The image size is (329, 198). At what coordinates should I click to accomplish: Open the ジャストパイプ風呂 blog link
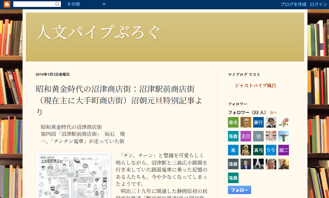255,86
